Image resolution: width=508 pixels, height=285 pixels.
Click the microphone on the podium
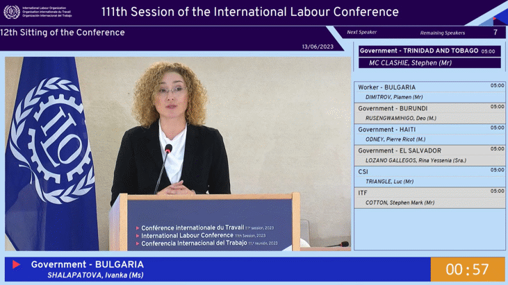pyautogui.click(x=168, y=148)
